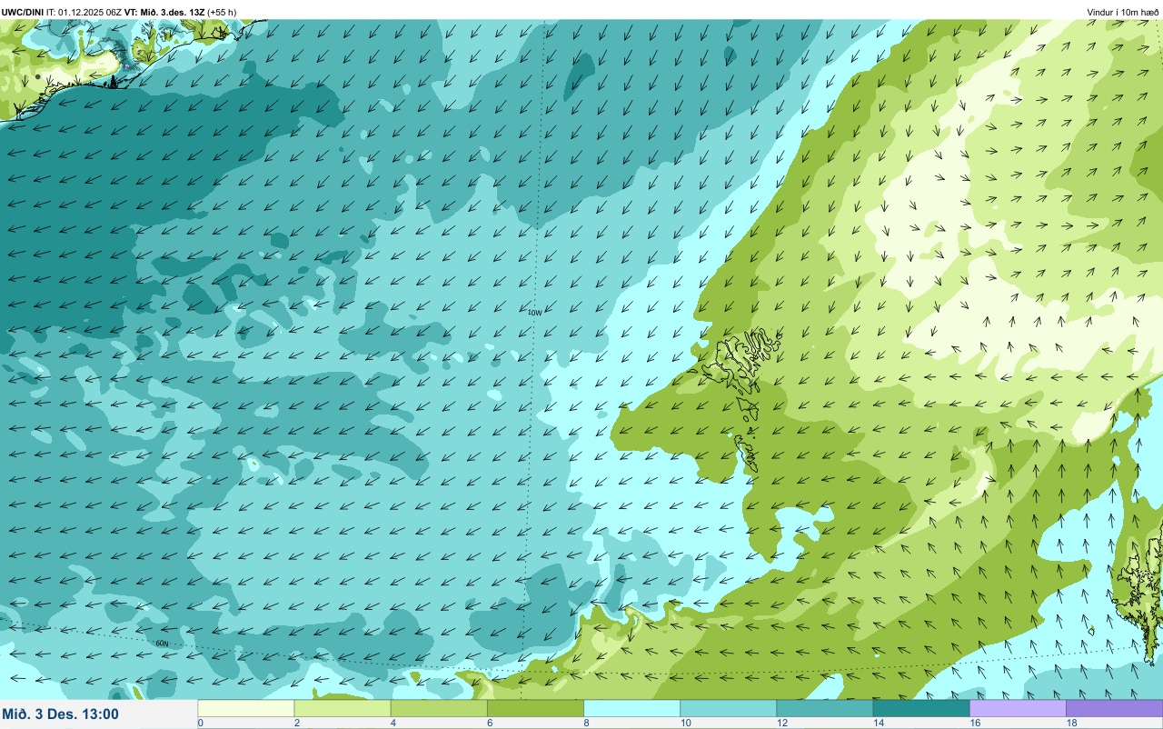Click the dark teal 14–16 legend swatch

pyautogui.click(x=921, y=708)
